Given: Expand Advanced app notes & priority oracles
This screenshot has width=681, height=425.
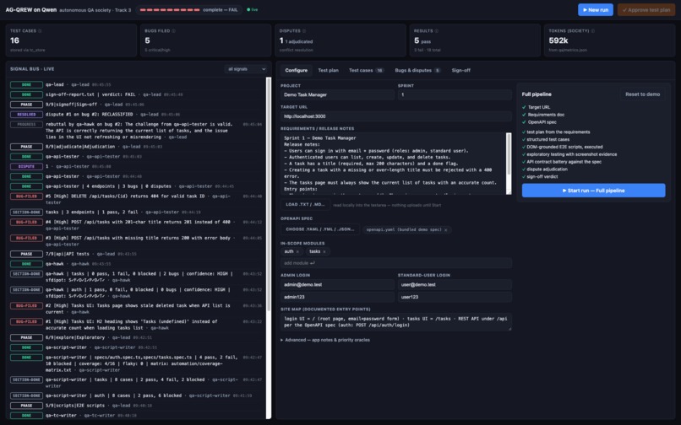Looking at the screenshot, I should point(325,340).
